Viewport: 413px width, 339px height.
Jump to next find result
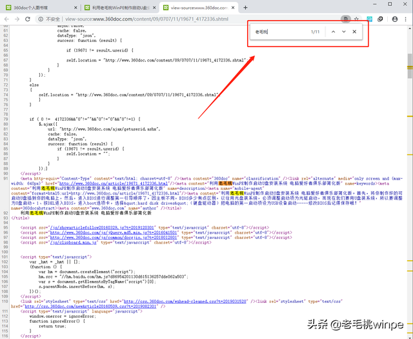click(344, 32)
